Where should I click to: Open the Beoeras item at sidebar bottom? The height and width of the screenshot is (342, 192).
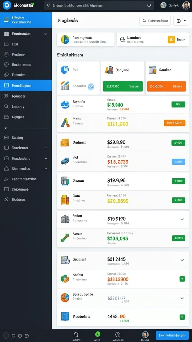(x=26, y=200)
